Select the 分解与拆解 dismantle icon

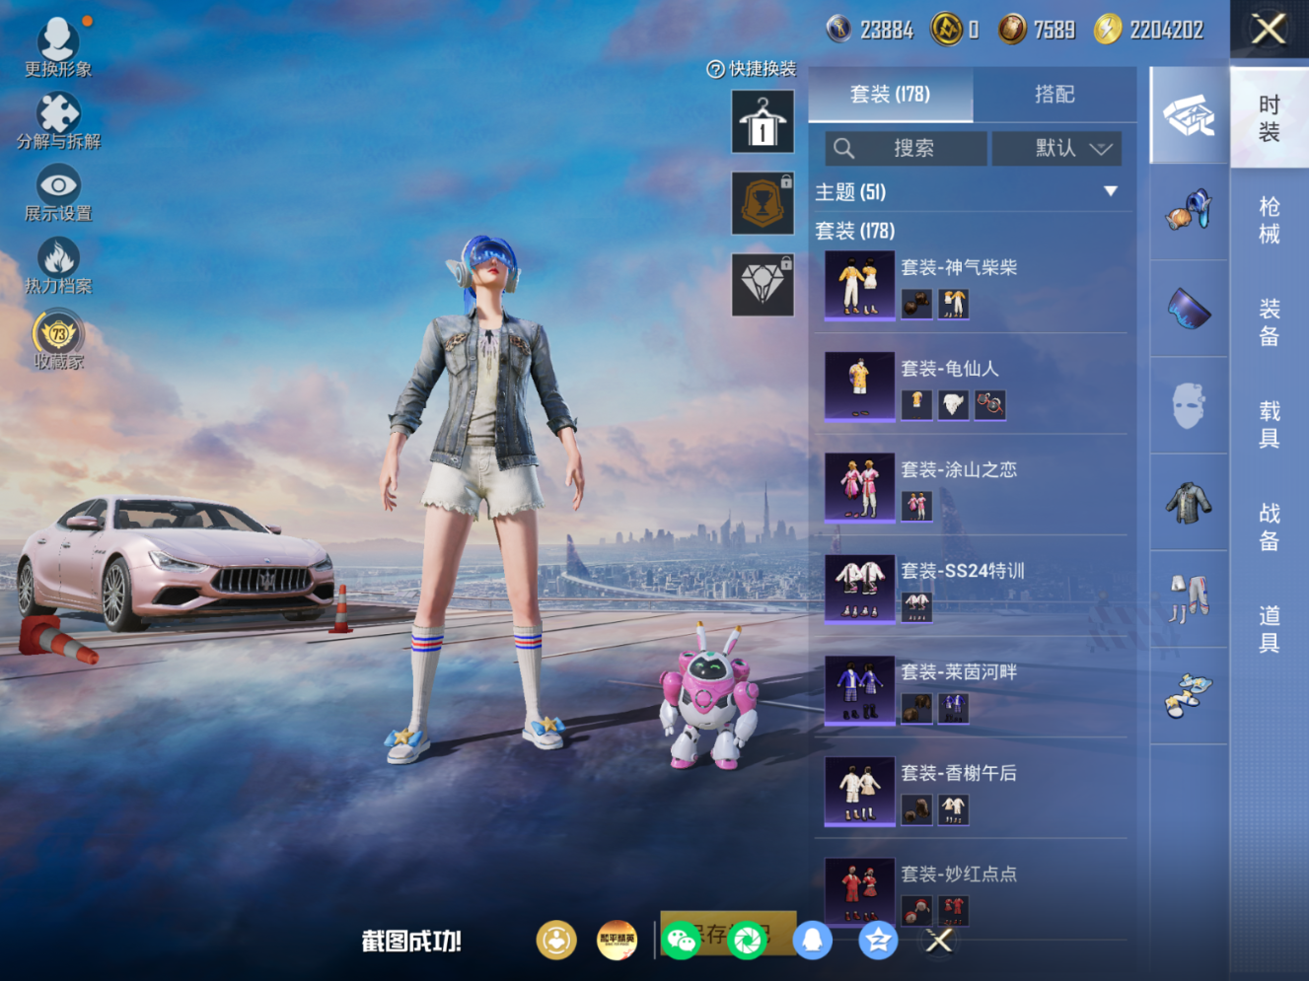point(58,113)
